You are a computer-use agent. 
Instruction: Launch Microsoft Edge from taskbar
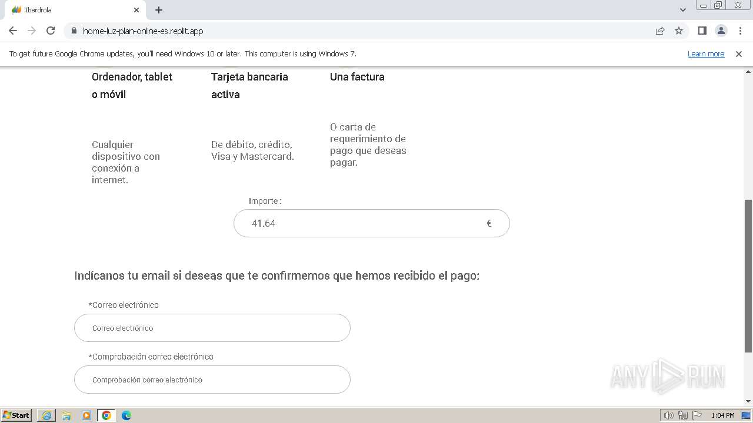(126, 415)
